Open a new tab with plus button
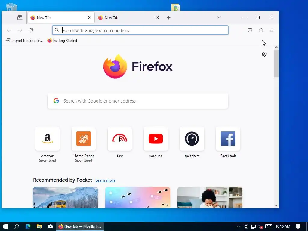The image size is (308, 231). click(x=168, y=18)
